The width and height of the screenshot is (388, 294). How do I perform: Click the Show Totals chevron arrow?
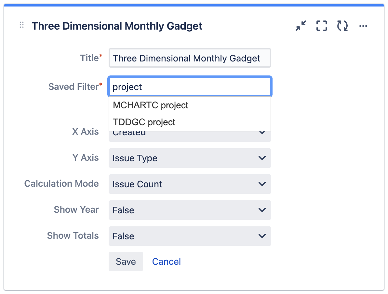coord(262,236)
